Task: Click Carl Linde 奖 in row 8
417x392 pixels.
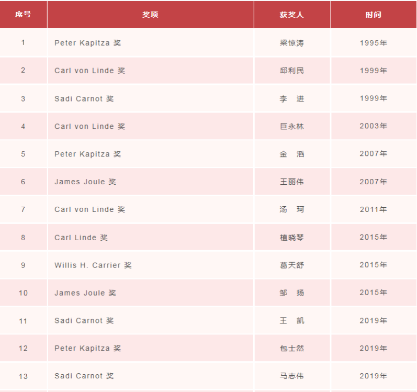Action: tap(81, 238)
